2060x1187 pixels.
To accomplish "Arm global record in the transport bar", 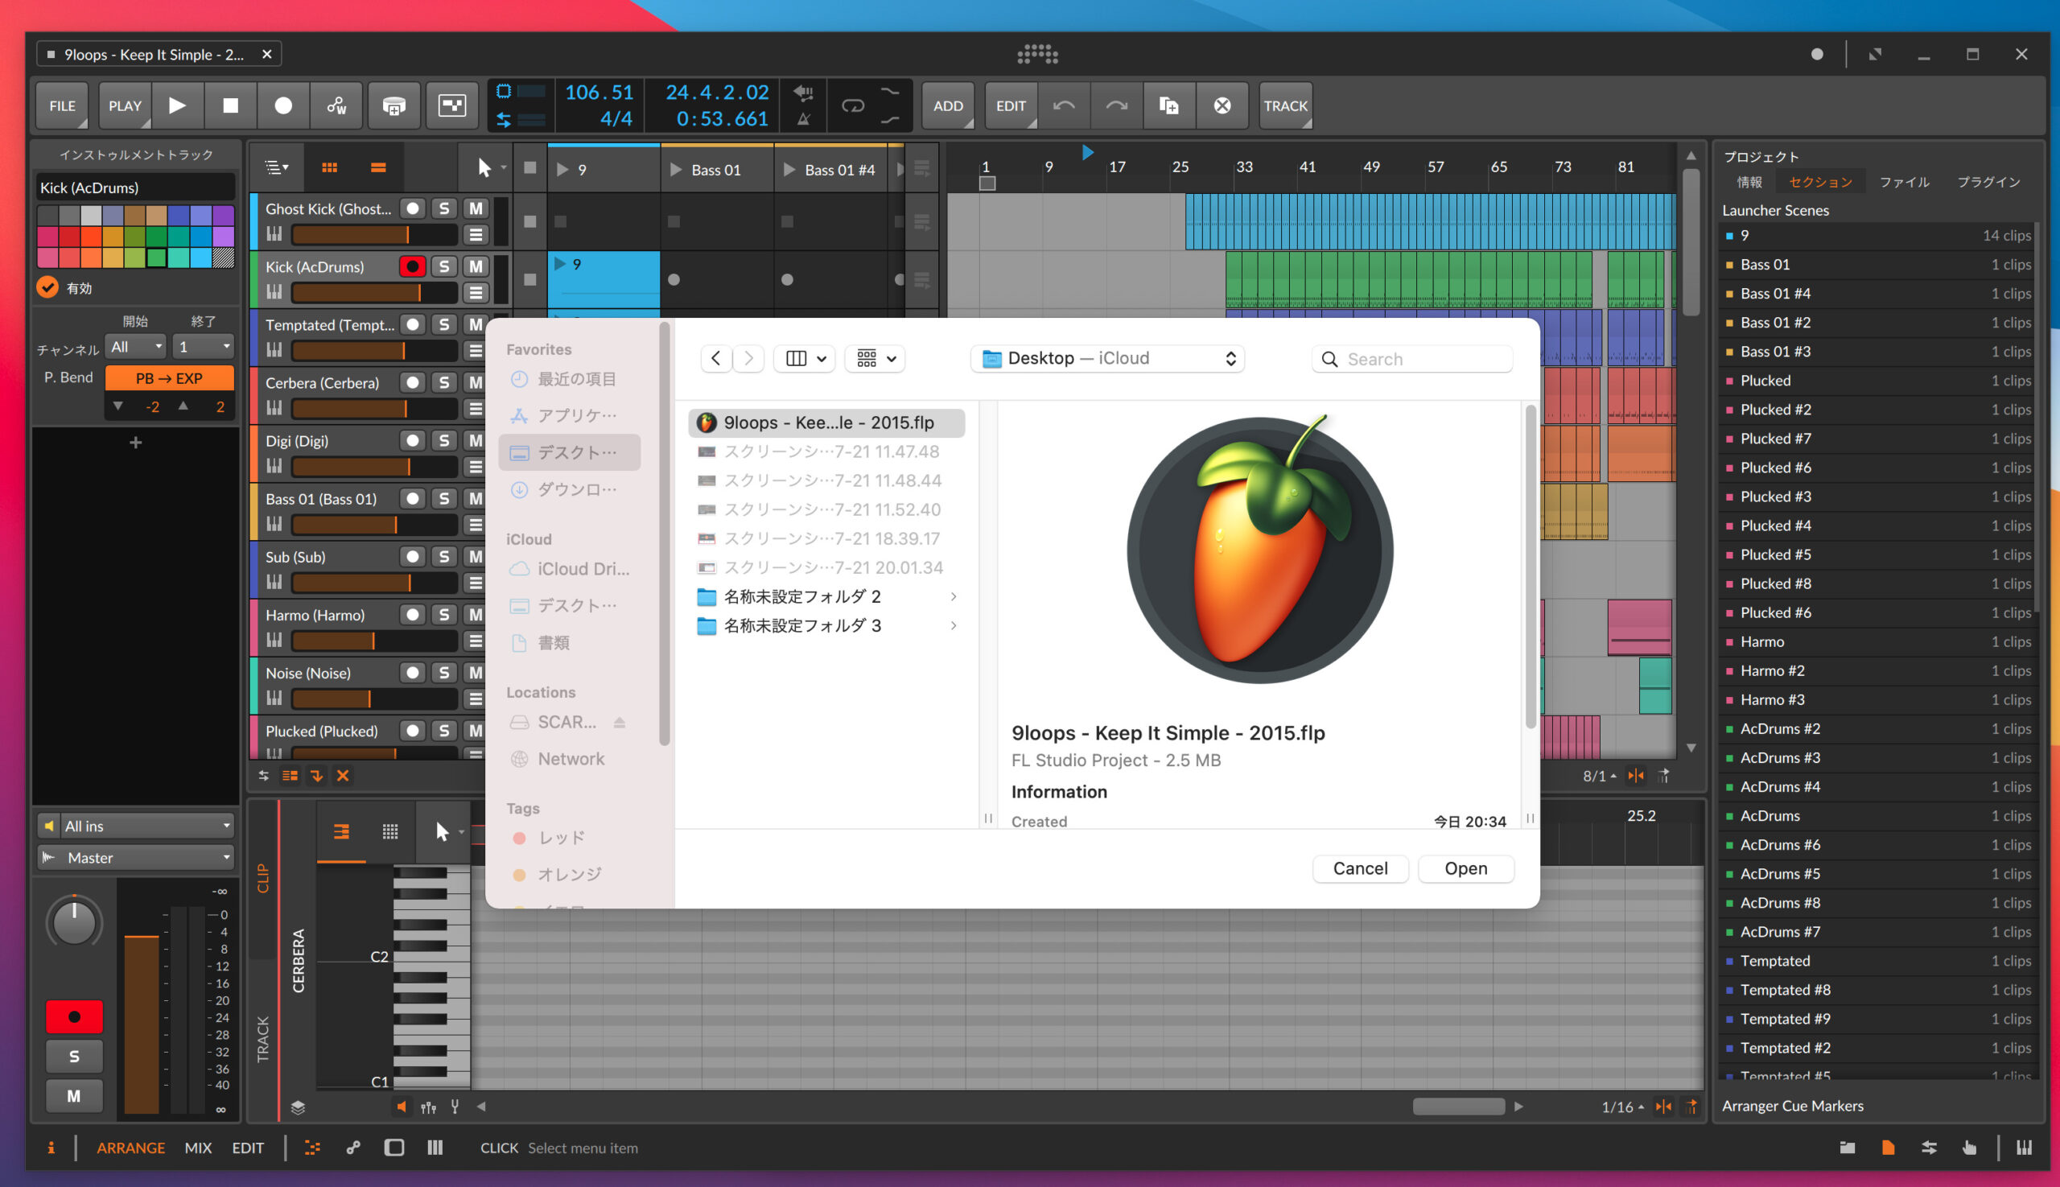I will click(283, 105).
